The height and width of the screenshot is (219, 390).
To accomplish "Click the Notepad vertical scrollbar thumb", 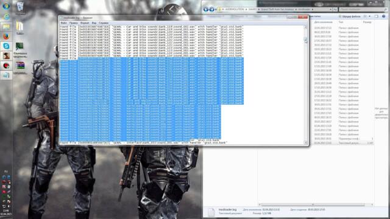I will [x=306, y=40].
